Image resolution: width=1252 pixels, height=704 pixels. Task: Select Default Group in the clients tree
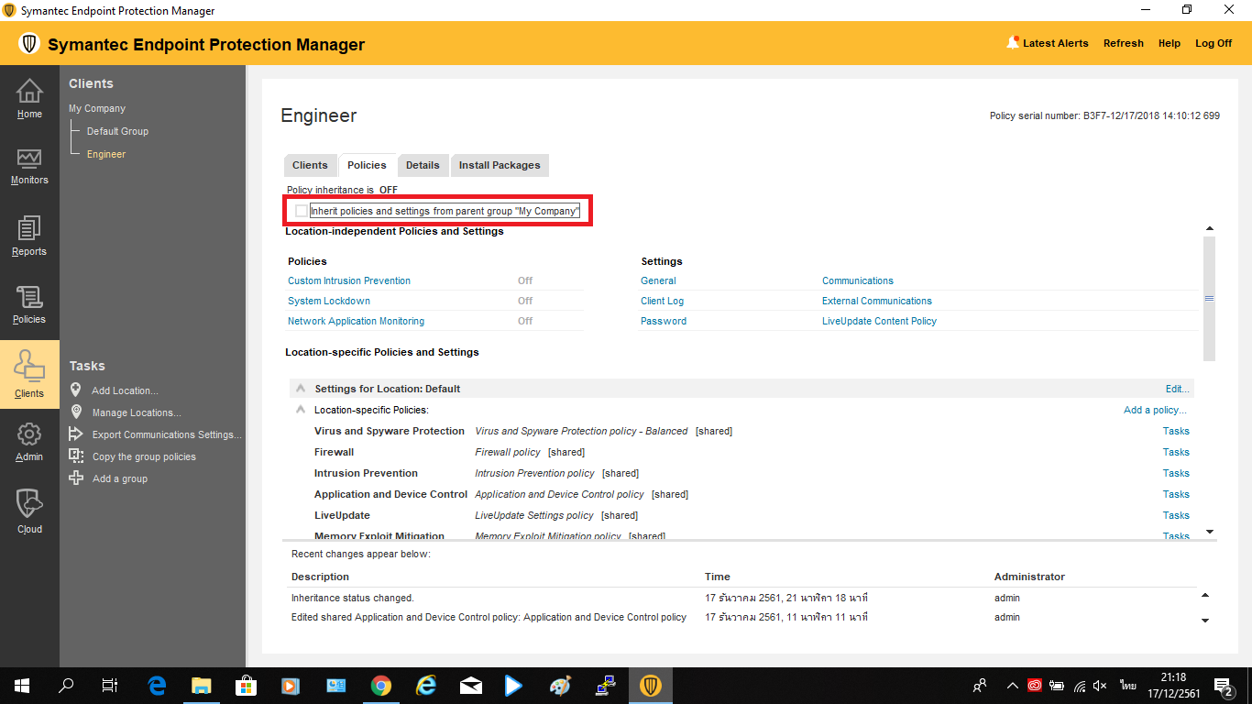117,131
